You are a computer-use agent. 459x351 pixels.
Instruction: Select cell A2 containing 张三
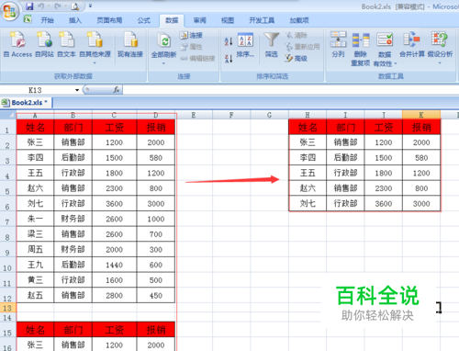click(x=35, y=142)
